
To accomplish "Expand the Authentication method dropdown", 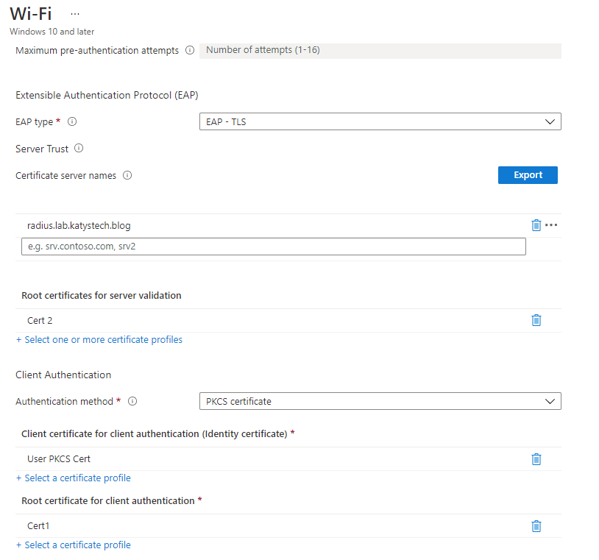I will pos(380,401).
